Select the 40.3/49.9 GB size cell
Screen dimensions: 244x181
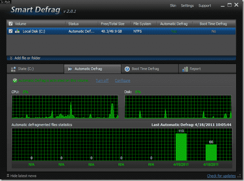111,31
